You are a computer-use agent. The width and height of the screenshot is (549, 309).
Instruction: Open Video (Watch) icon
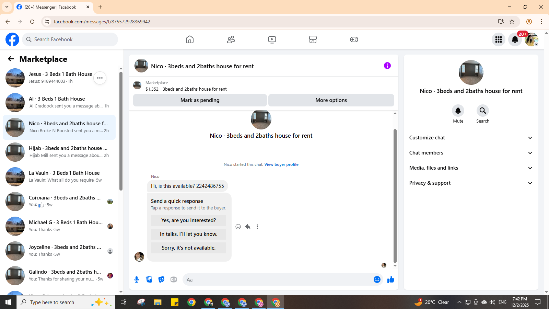pyautogui.click(x=272, y=39)
